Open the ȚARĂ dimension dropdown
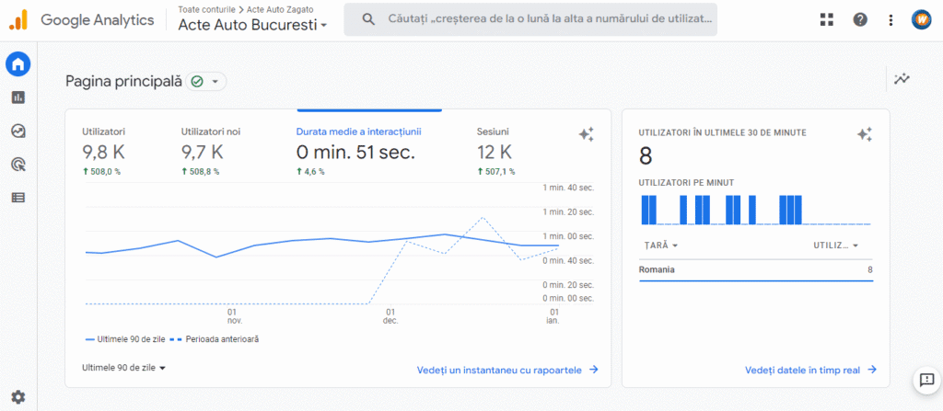 point(661,245)
